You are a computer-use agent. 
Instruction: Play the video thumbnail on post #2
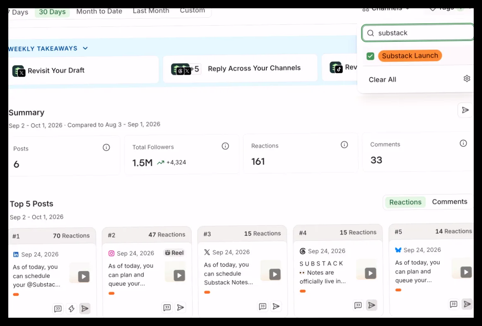[x=179, y=275]
